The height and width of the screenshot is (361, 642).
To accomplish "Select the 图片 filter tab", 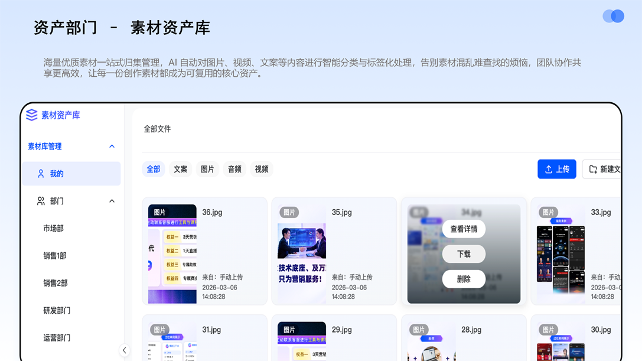I will (x=207, y=169).
